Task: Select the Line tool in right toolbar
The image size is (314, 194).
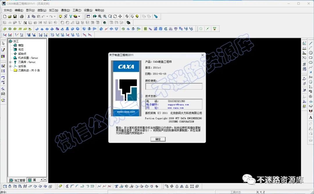Action: (x=311, y=43)
